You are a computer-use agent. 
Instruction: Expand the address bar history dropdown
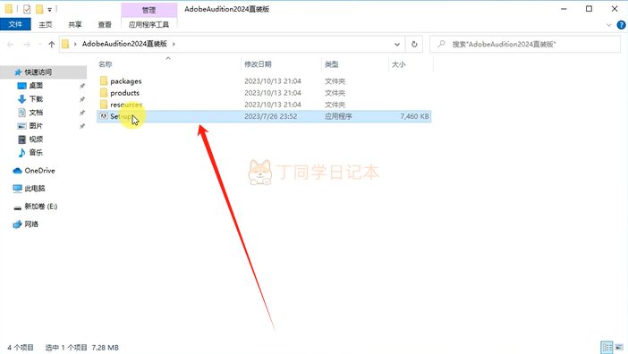tap(397, 44)
